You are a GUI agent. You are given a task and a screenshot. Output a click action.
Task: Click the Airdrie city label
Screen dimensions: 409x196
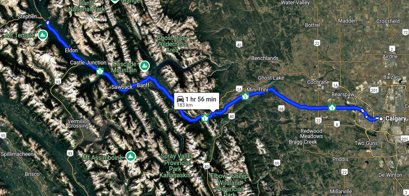click(390, 57)
